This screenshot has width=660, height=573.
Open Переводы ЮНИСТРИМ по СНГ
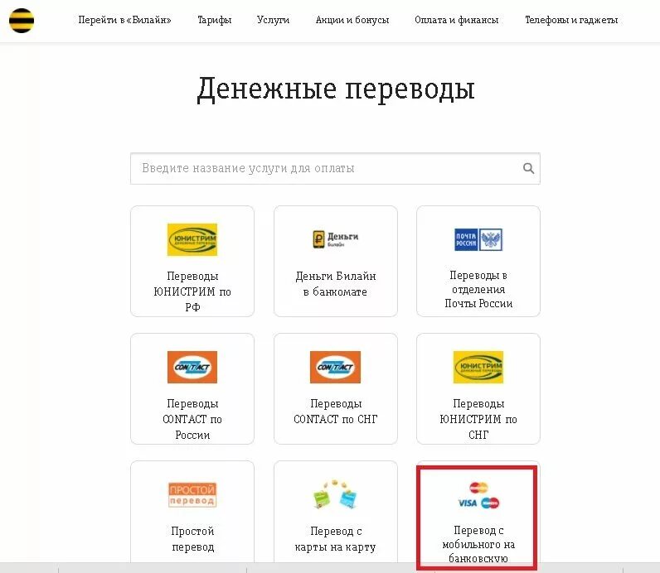(478, 419)
